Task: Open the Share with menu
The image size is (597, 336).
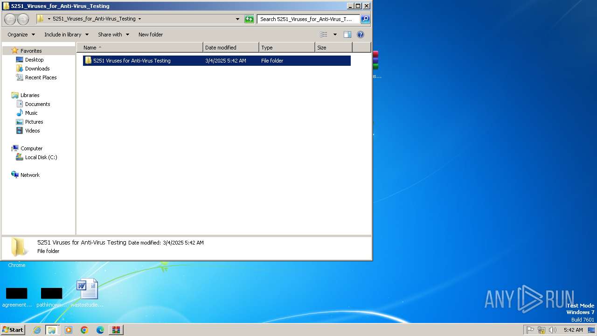Action: (x=113, y=35)
